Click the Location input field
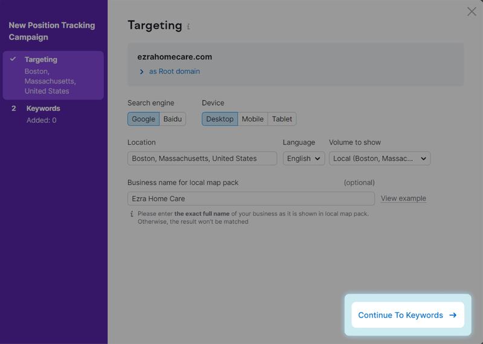This screenshot has height=344, width=483. [202, 158]
